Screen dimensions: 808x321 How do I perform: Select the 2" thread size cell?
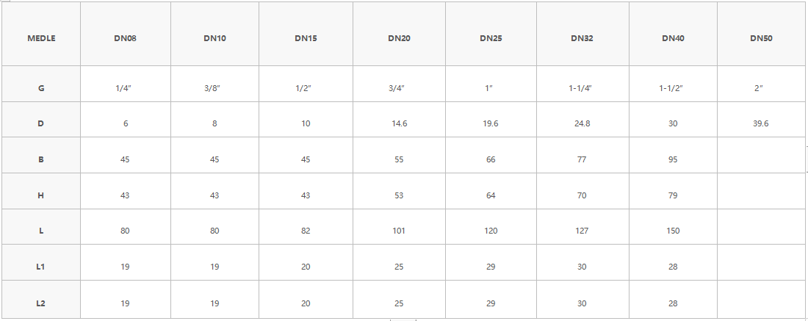[761, 88]
